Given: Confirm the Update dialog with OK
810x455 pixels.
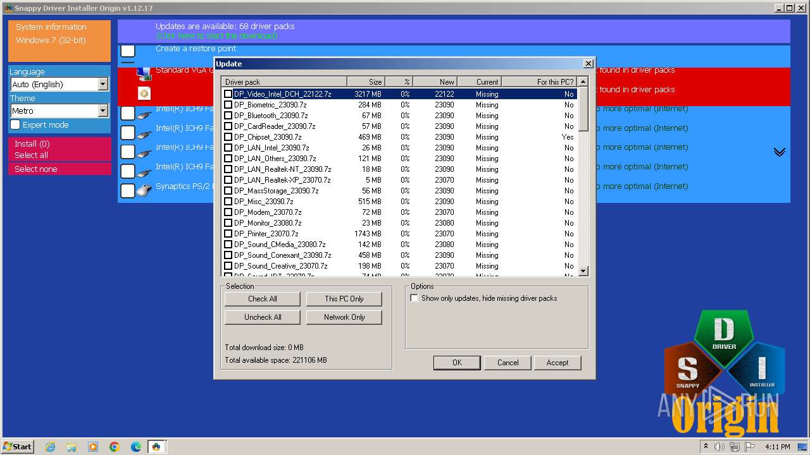Looking at the screenshot, I should [x=457, y=363].
